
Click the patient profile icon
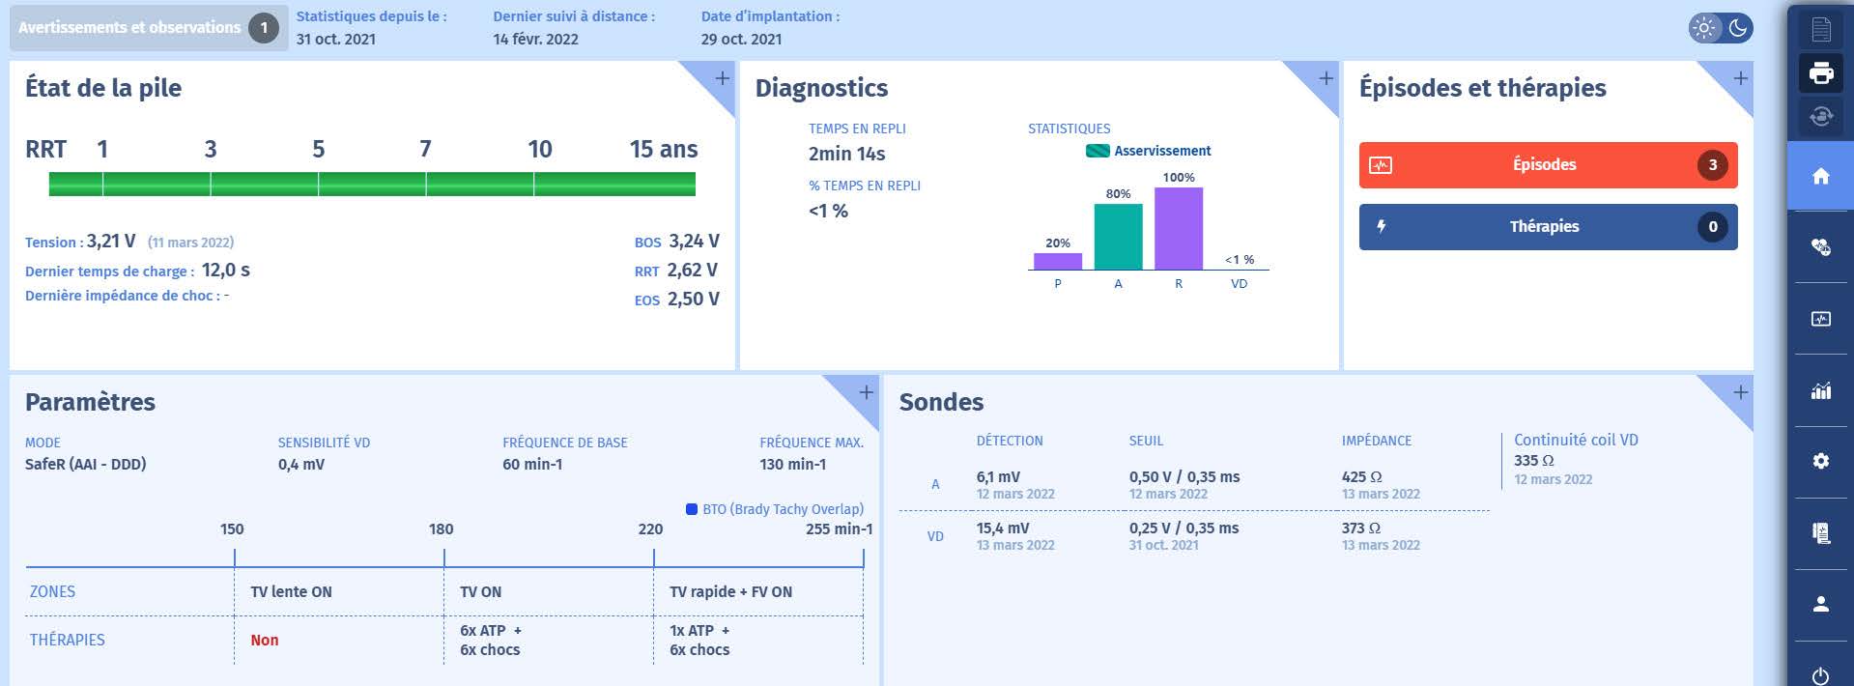click(1820, 605)
